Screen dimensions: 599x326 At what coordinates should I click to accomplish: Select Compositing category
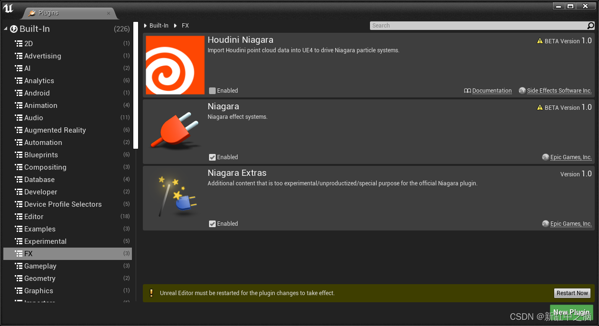[x=68, y=167]
